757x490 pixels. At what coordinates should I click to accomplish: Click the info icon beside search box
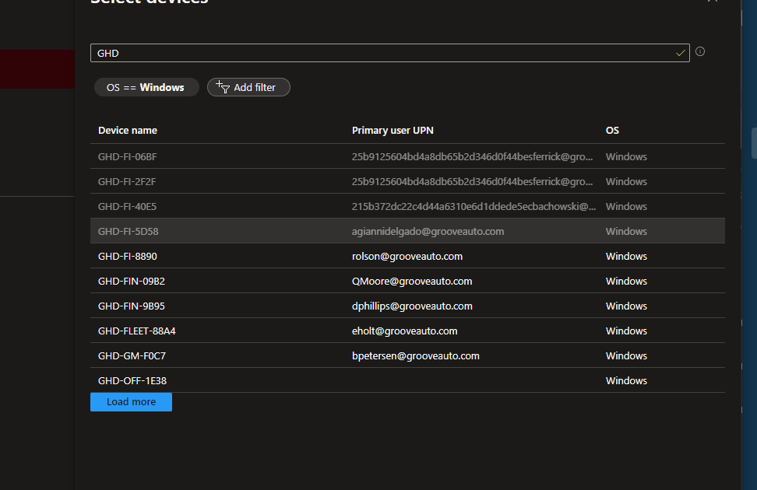tap(700, 51)
